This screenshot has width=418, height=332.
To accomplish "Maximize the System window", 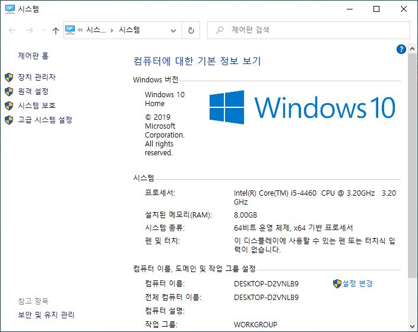I will pyautogui.click(x=376, y=9).
